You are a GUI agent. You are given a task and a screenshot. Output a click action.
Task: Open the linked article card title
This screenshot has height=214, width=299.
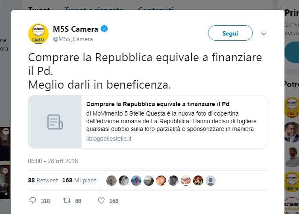(x=158, y=104)
